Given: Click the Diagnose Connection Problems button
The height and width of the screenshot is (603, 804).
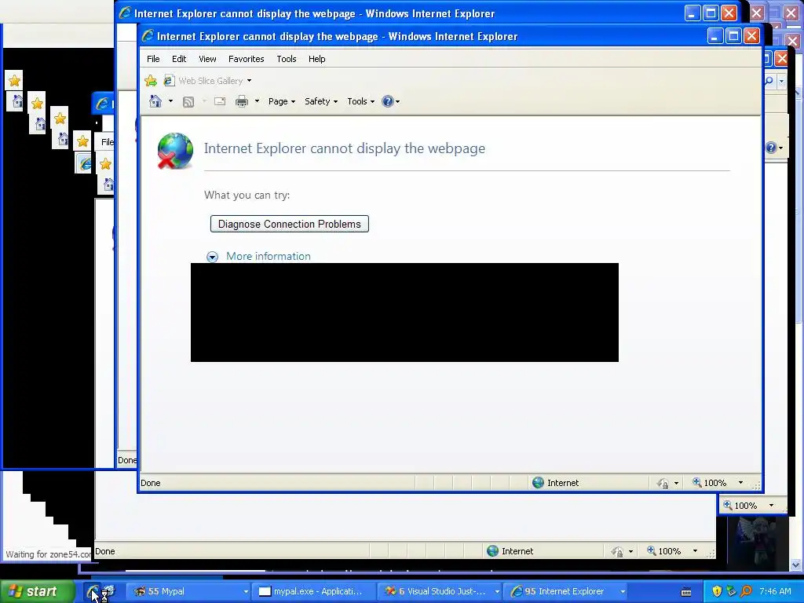Looking at the screenshot, I should [x=289, y=224].
